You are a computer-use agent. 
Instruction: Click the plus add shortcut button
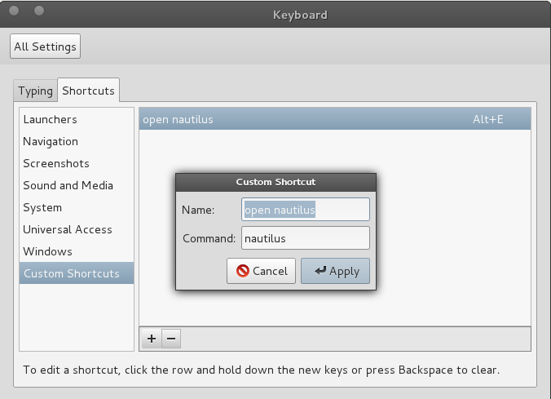pyautogui.click(x=152, y=339)
